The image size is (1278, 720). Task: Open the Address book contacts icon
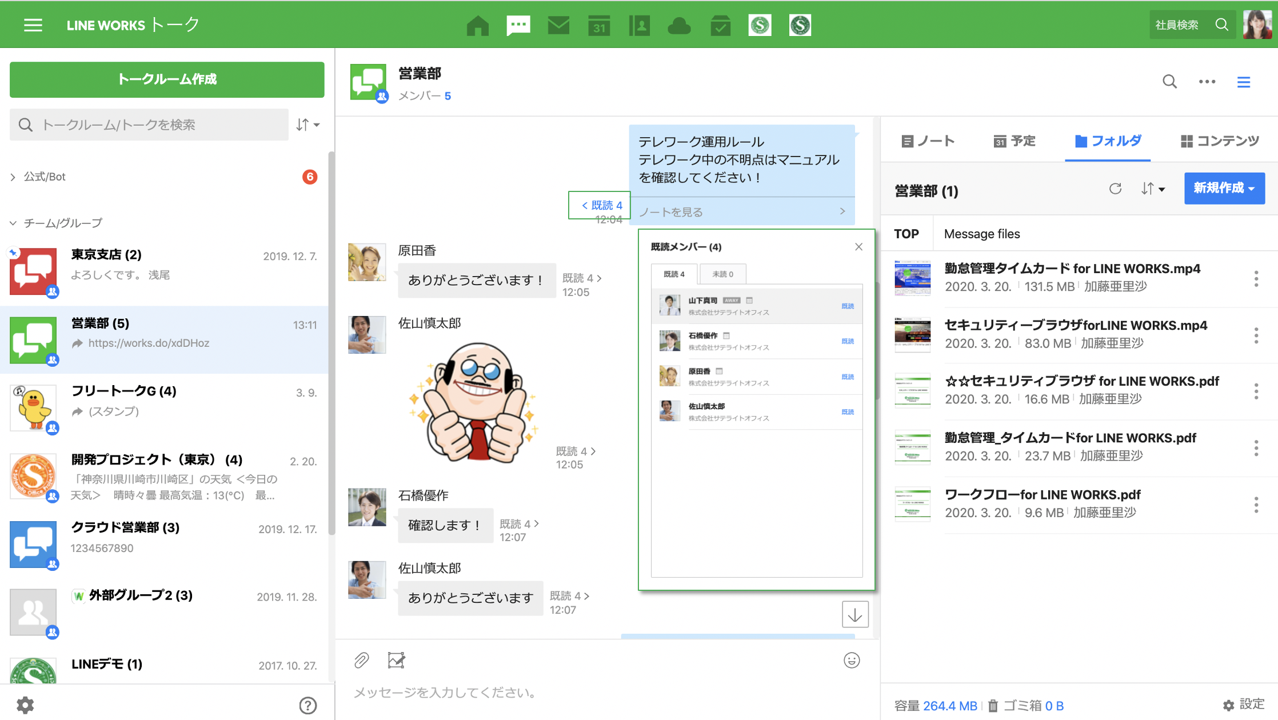[x=639, y=25]
